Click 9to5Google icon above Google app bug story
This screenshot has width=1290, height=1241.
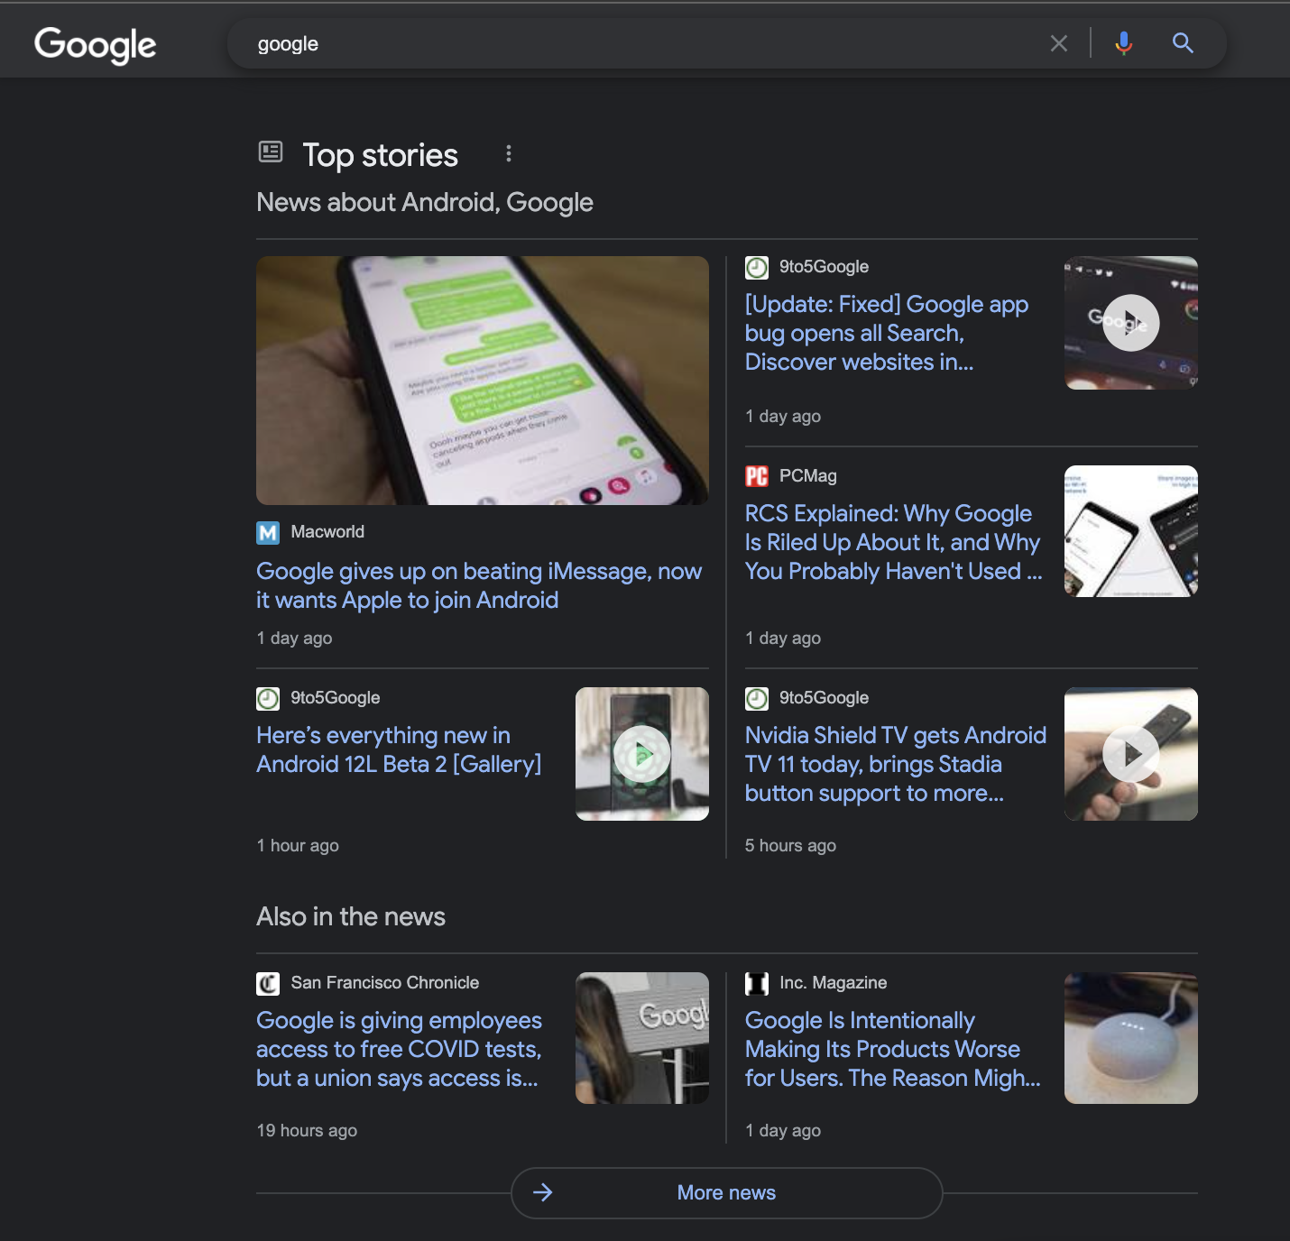(757, 268)
